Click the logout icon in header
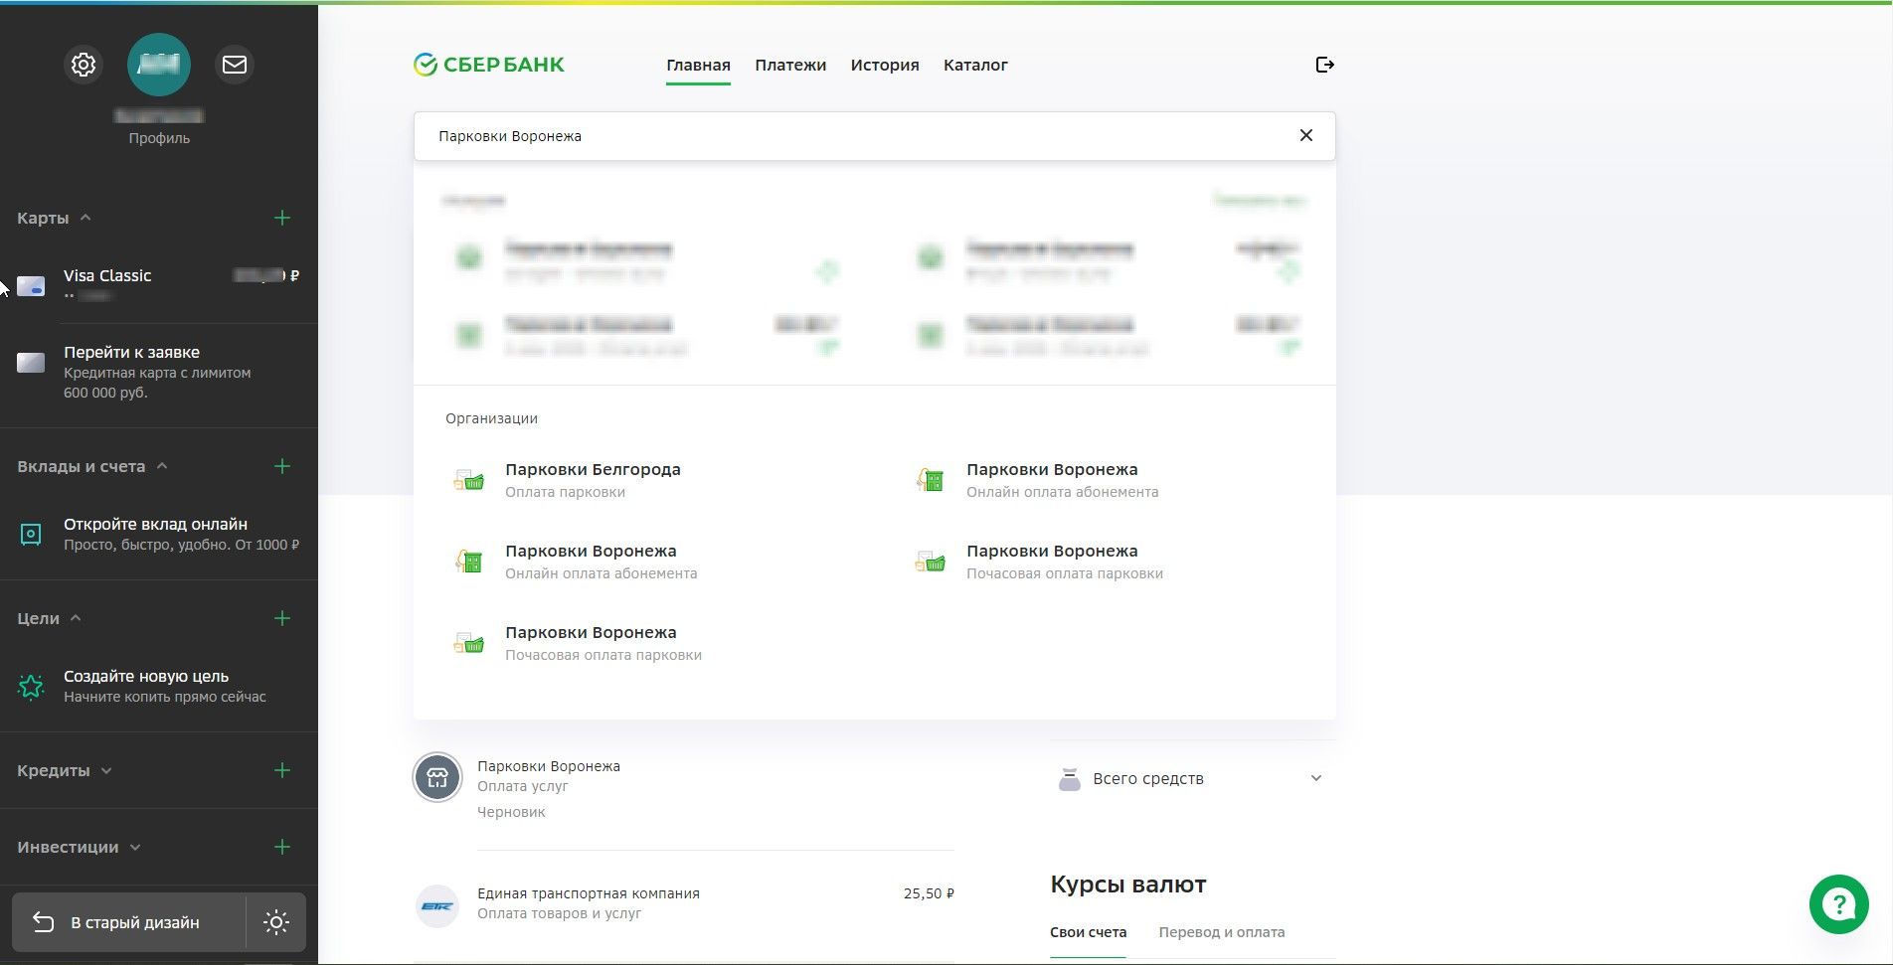The image size is (1893, 965). click(1324, 65)
